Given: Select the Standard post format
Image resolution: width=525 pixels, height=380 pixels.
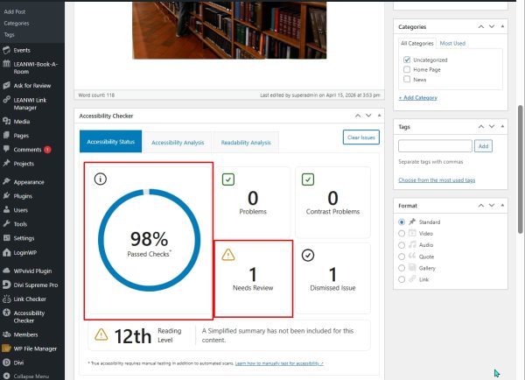Looking at the screenshot, I should tap(402, 222).
